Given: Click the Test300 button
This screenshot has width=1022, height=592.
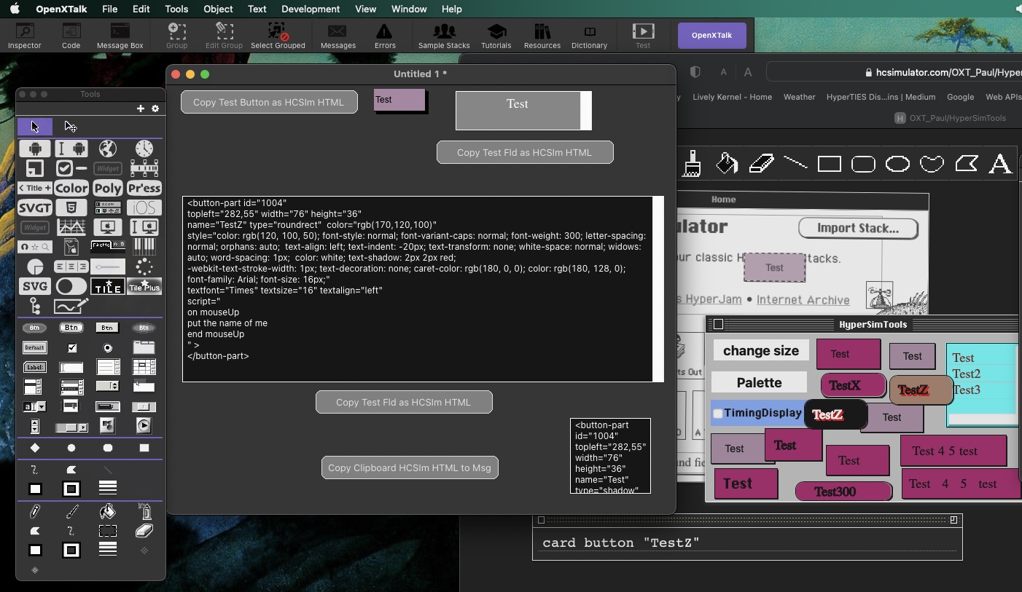Looking at the screenshot, I should (843, 492).
